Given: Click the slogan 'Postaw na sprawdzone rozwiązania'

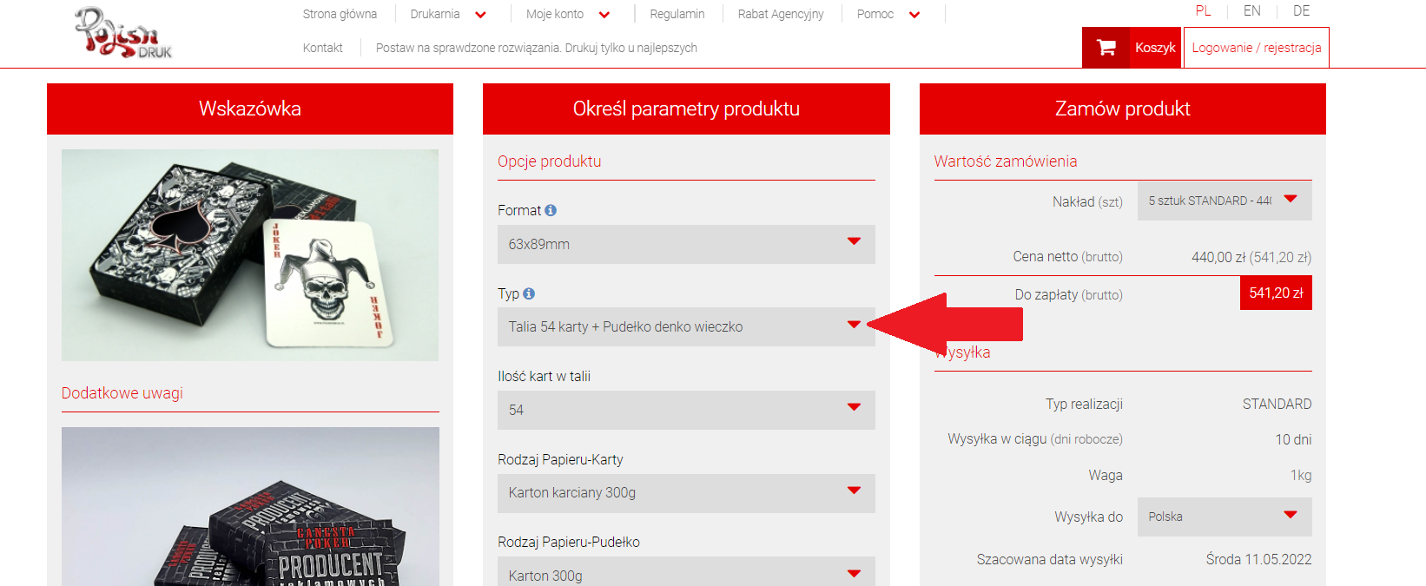Looking at the screenshot, I should 537,48.
